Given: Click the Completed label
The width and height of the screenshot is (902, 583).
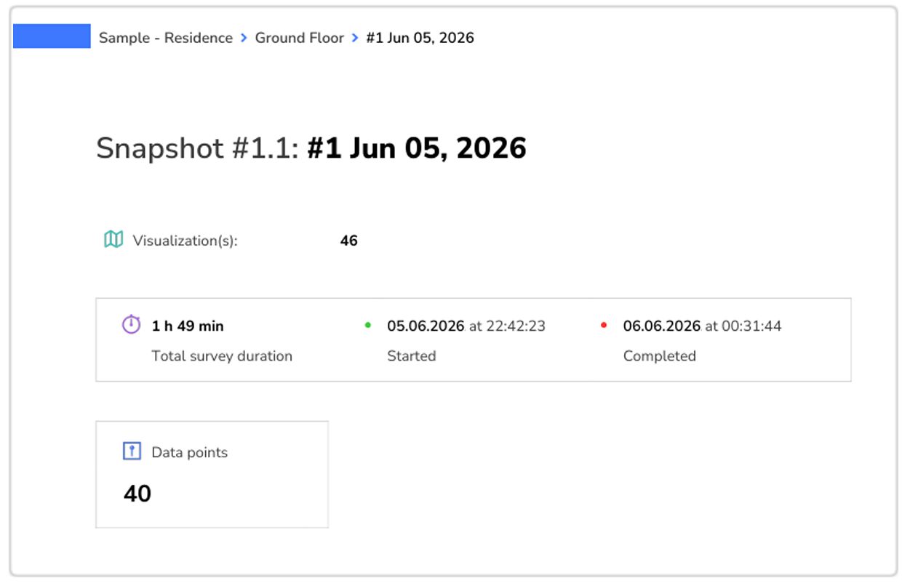Looking at the screenshot, I should tap(660, 356).
